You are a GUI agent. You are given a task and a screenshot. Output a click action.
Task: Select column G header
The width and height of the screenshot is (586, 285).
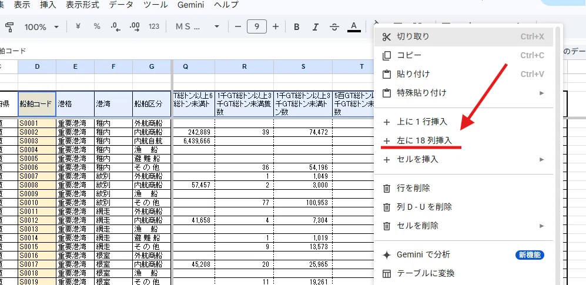pyautogui.click(x=152, y=66)
